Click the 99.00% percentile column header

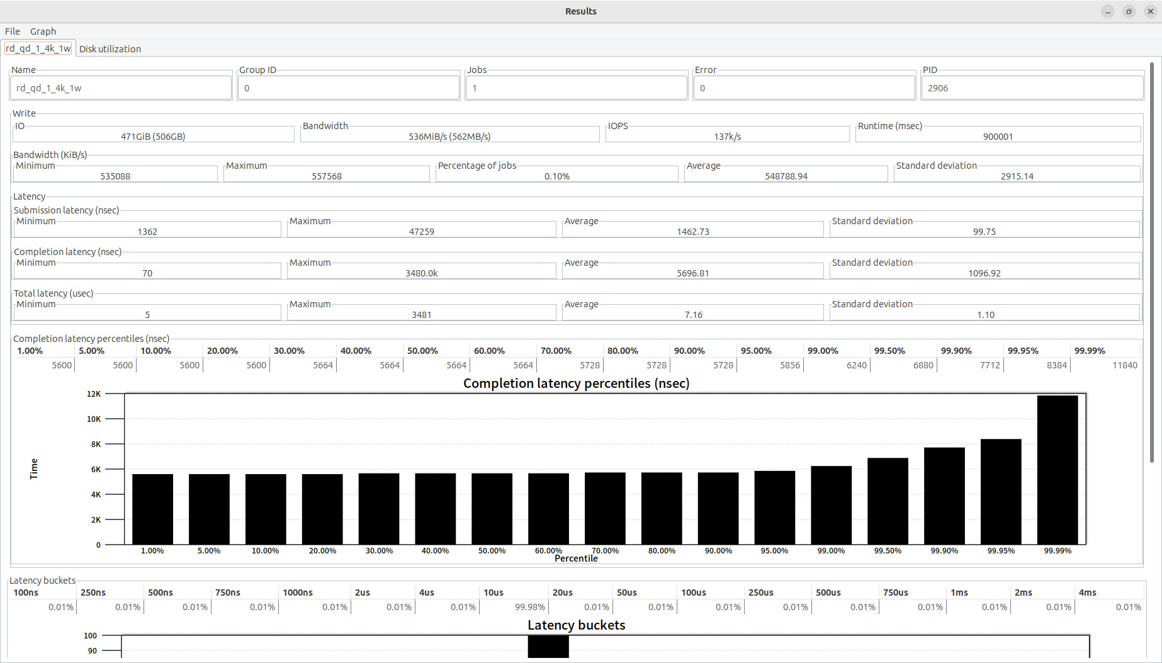(823, 351)
